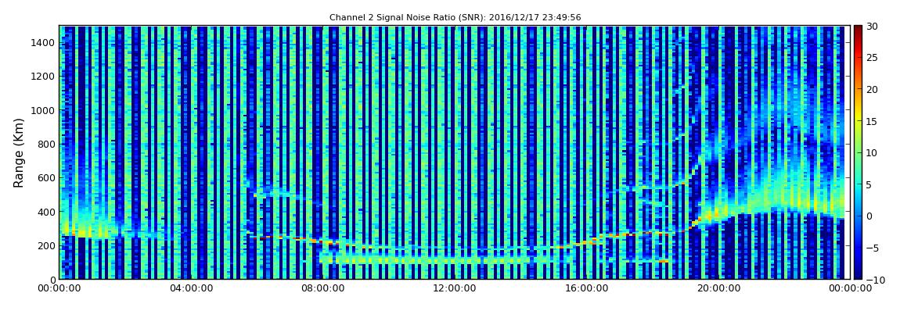The width and height of the screenshot is (900, 318).
Task: Click the colorbar label 30
Action: pyautogui.click(x=873, y=27)
